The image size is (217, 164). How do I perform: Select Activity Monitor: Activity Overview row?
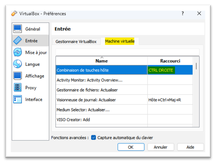[x=124, y=80]
